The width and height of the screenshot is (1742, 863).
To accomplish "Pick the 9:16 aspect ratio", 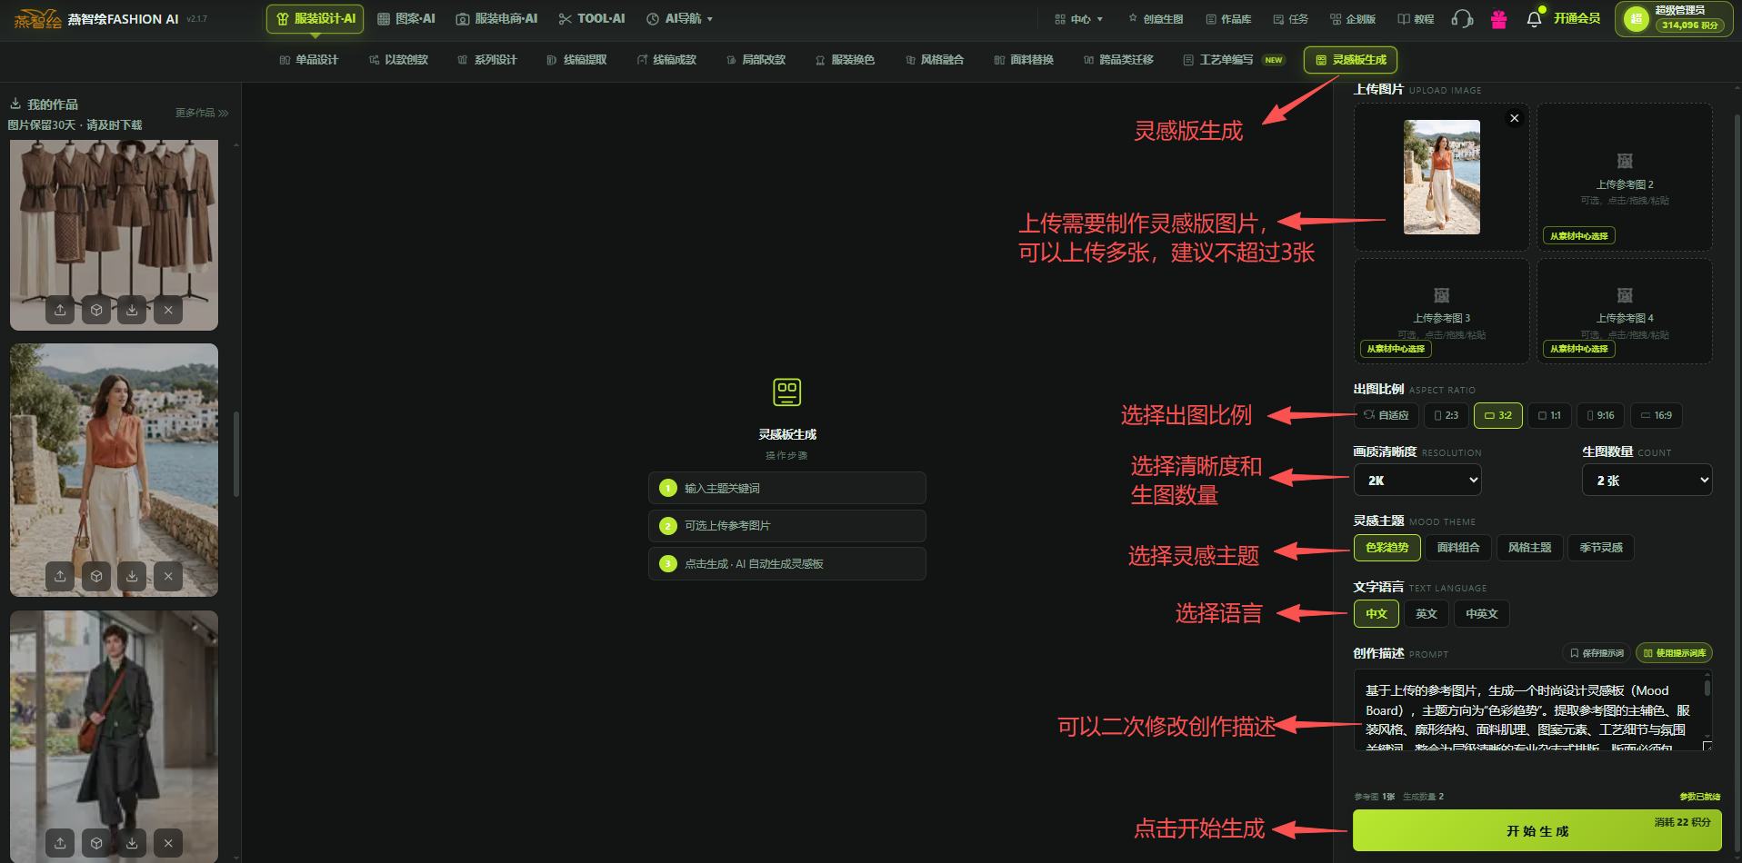I will [x=1600, y=415].
